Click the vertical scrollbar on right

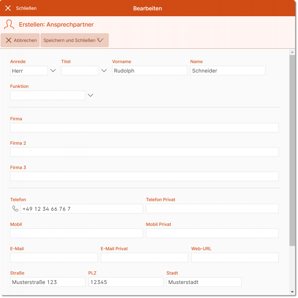(292, 148)
